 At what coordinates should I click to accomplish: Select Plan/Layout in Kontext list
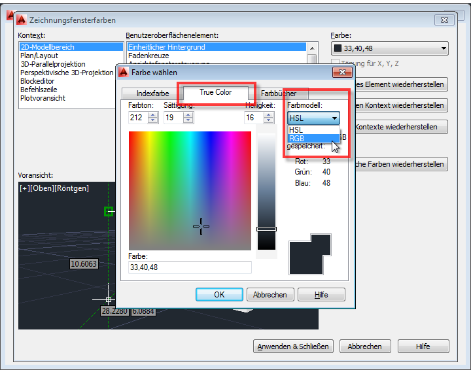[39, 56]
